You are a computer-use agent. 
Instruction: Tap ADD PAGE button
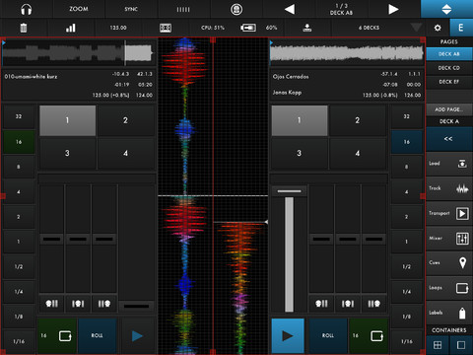pos(449,109)
